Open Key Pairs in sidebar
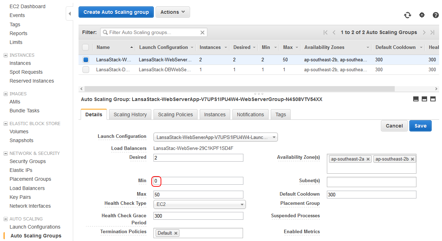442x241 pixels. (x=20, y=197)
